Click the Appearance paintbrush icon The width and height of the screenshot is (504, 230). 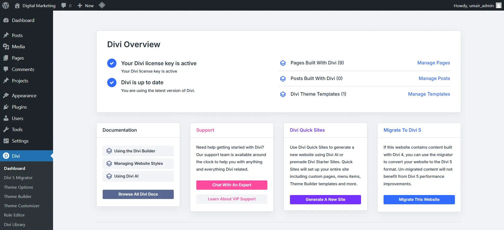(x=6, y=96)
